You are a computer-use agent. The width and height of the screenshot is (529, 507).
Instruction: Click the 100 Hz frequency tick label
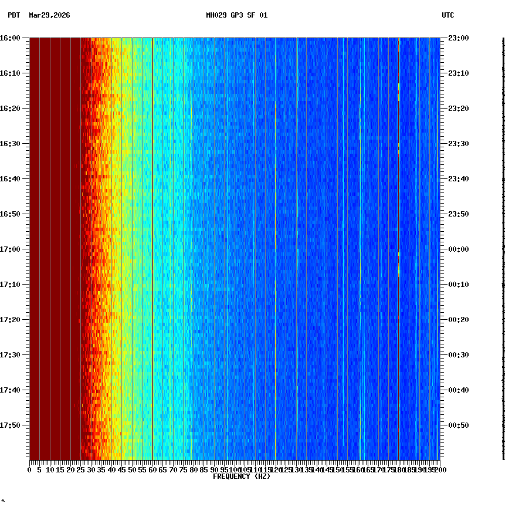tap(233, 469)
